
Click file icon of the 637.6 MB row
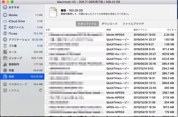point(47,54)
